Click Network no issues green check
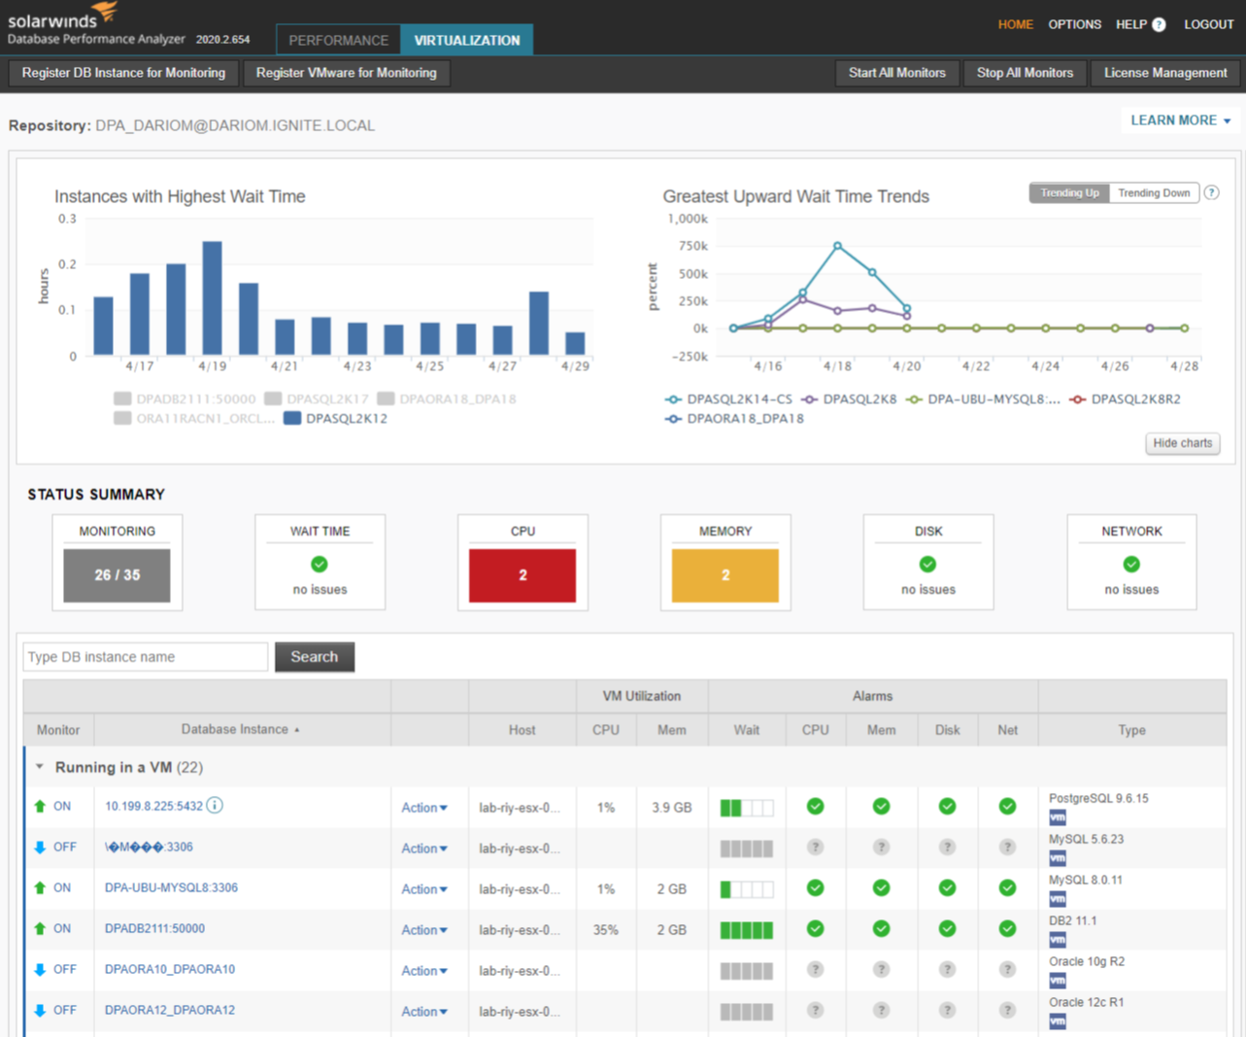This screenshot has height=1037, width=1246. (x=1131, y=564)
